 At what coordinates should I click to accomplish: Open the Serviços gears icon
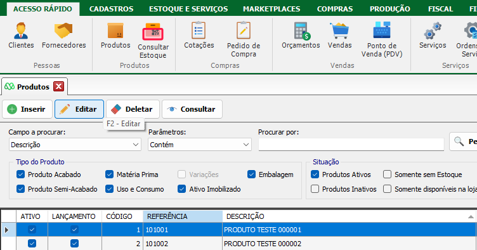click(433, 30)
